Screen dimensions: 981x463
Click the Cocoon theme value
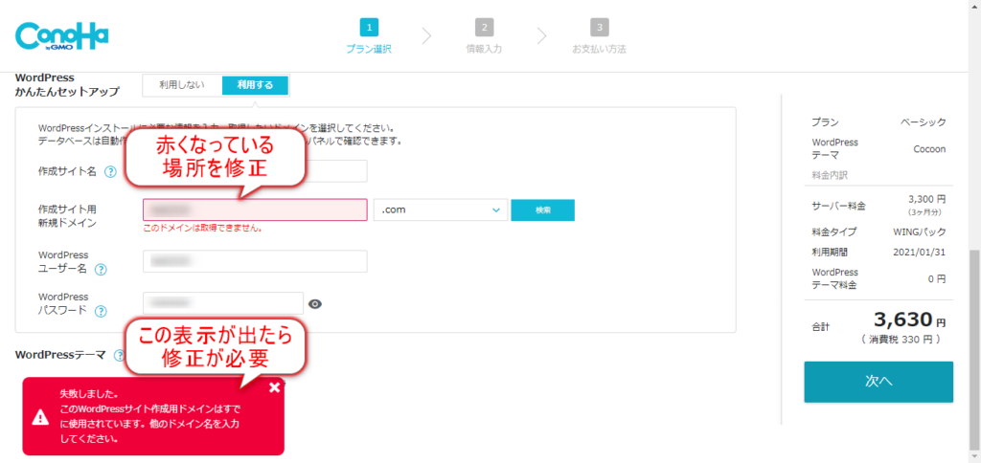click(x=929, y=148)
